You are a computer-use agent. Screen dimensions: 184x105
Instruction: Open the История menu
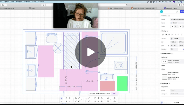click(18, 1)
